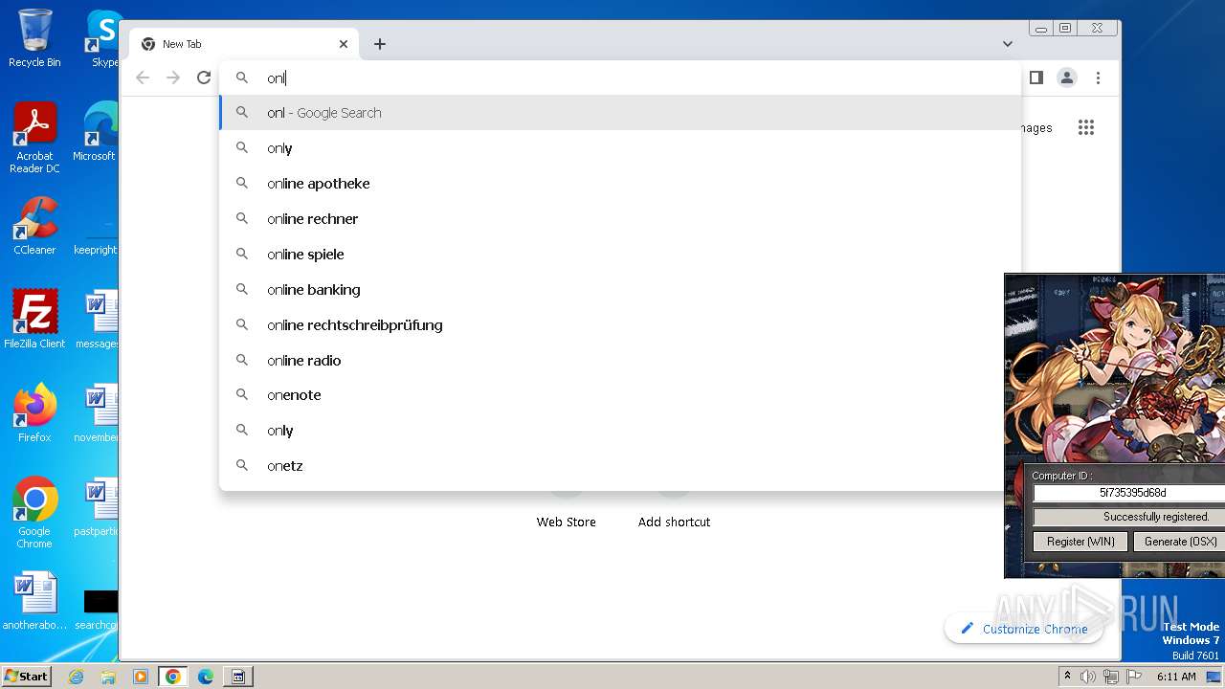Choose 'online radio' suggestion
Image resolution: width=1225 pixels, height=689 pixels.
click(620, 361)
